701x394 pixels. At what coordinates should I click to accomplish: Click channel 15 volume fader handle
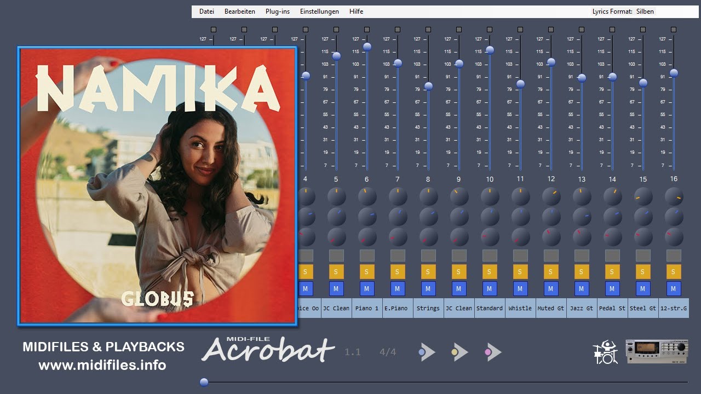(x=643, y=83)
